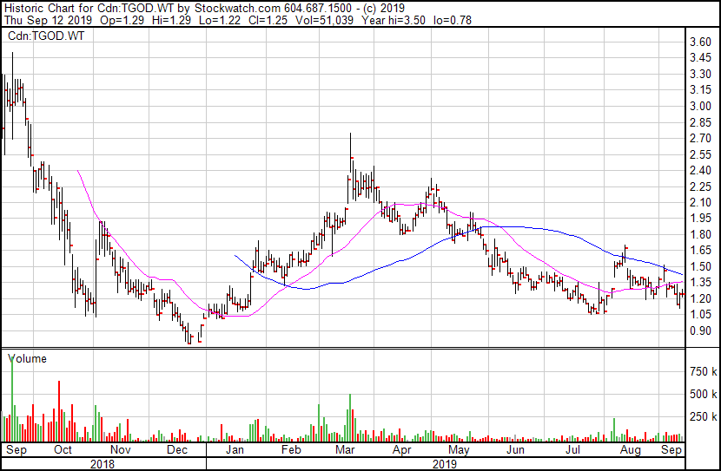Click the 1.50 price axis label
The image size is (721, 471).
click(x=701, y=266)
